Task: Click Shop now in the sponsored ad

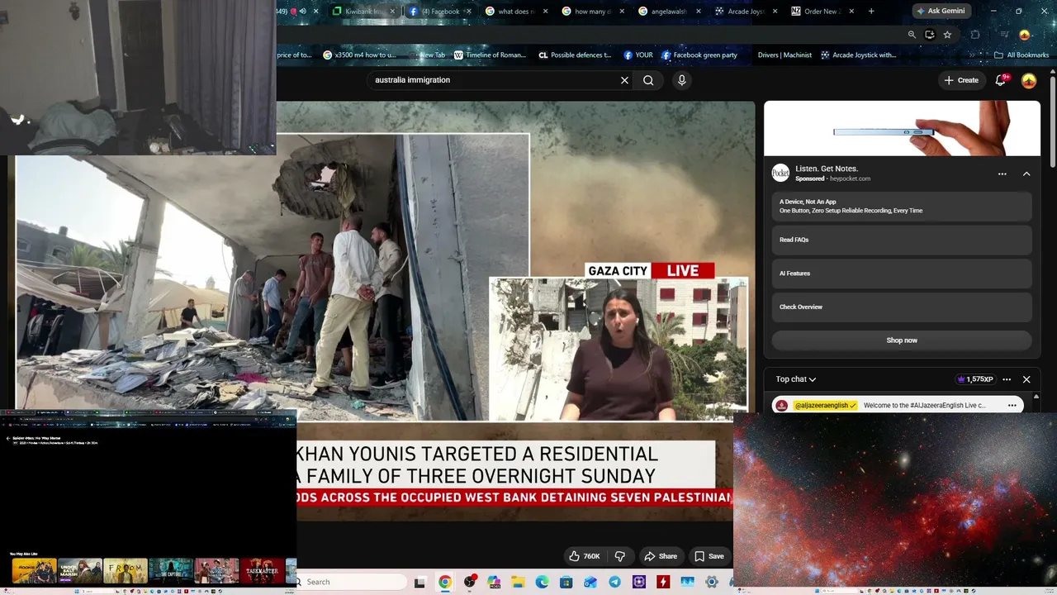Action: (902, 340)
